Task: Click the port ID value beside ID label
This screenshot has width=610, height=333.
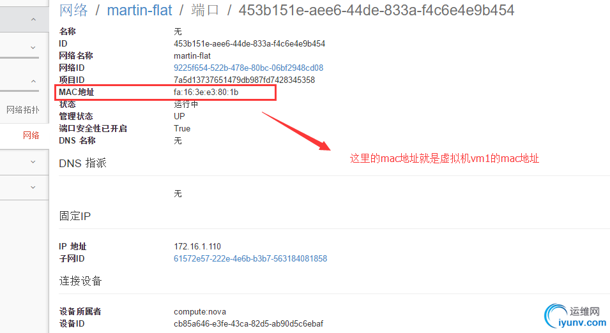Action: (x=249, y=44)
